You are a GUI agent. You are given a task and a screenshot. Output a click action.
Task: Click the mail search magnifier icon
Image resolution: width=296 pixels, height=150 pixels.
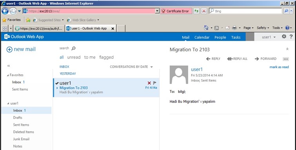click(x=73, y=48)
